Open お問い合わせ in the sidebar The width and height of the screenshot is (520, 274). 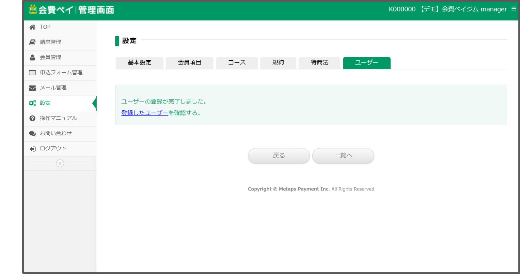(x=60, y=134)
